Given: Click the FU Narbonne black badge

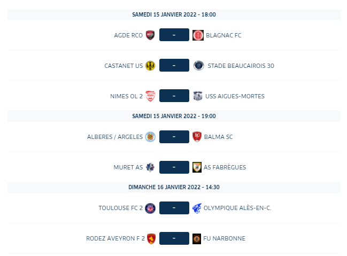Looking at the screenshot, I should (x=197, y=238).
